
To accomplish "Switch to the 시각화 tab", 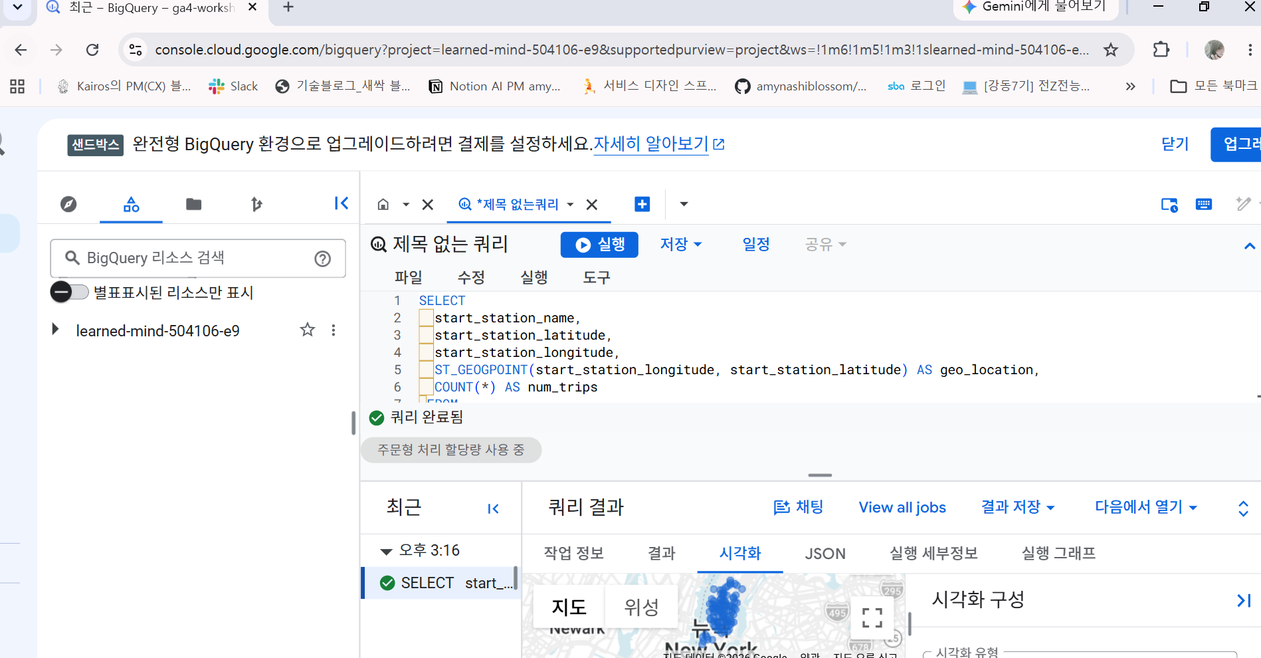I will click(x=740, y=553).
